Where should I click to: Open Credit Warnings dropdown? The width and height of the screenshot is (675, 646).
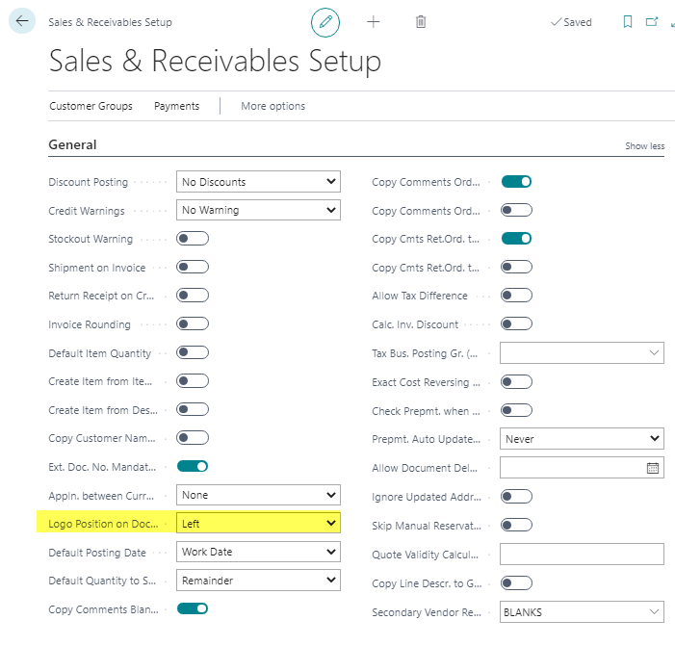click(x=258, y=210)
